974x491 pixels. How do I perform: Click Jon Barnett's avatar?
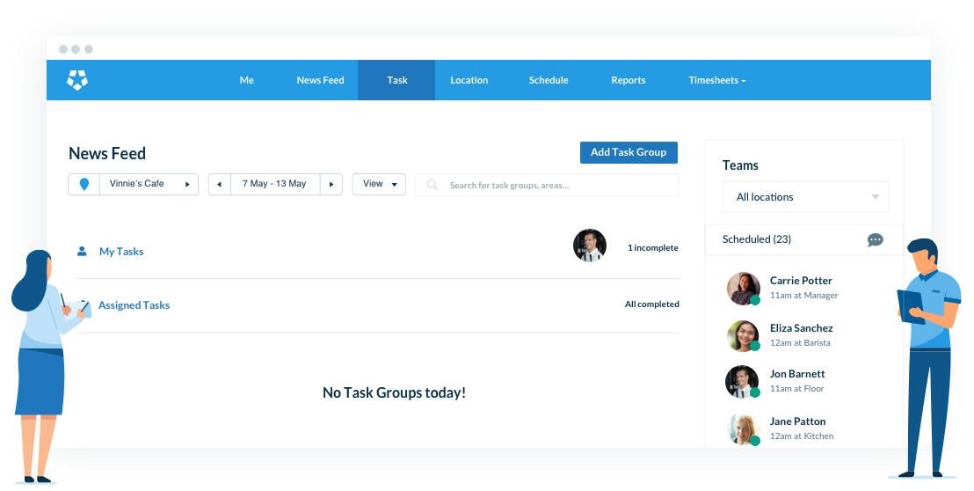(x=741, y=381)
